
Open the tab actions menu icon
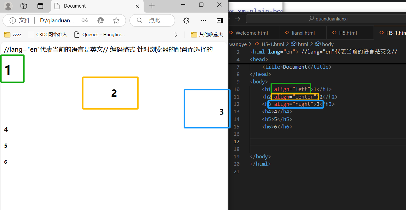pos(40,6)
